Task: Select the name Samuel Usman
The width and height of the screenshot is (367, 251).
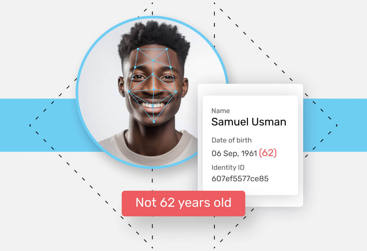Action: pos(249,122)
